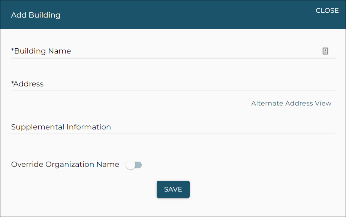This screenshot has width=346, height=217.
Task: Click into the Address input field
Action: pos(172,84)
